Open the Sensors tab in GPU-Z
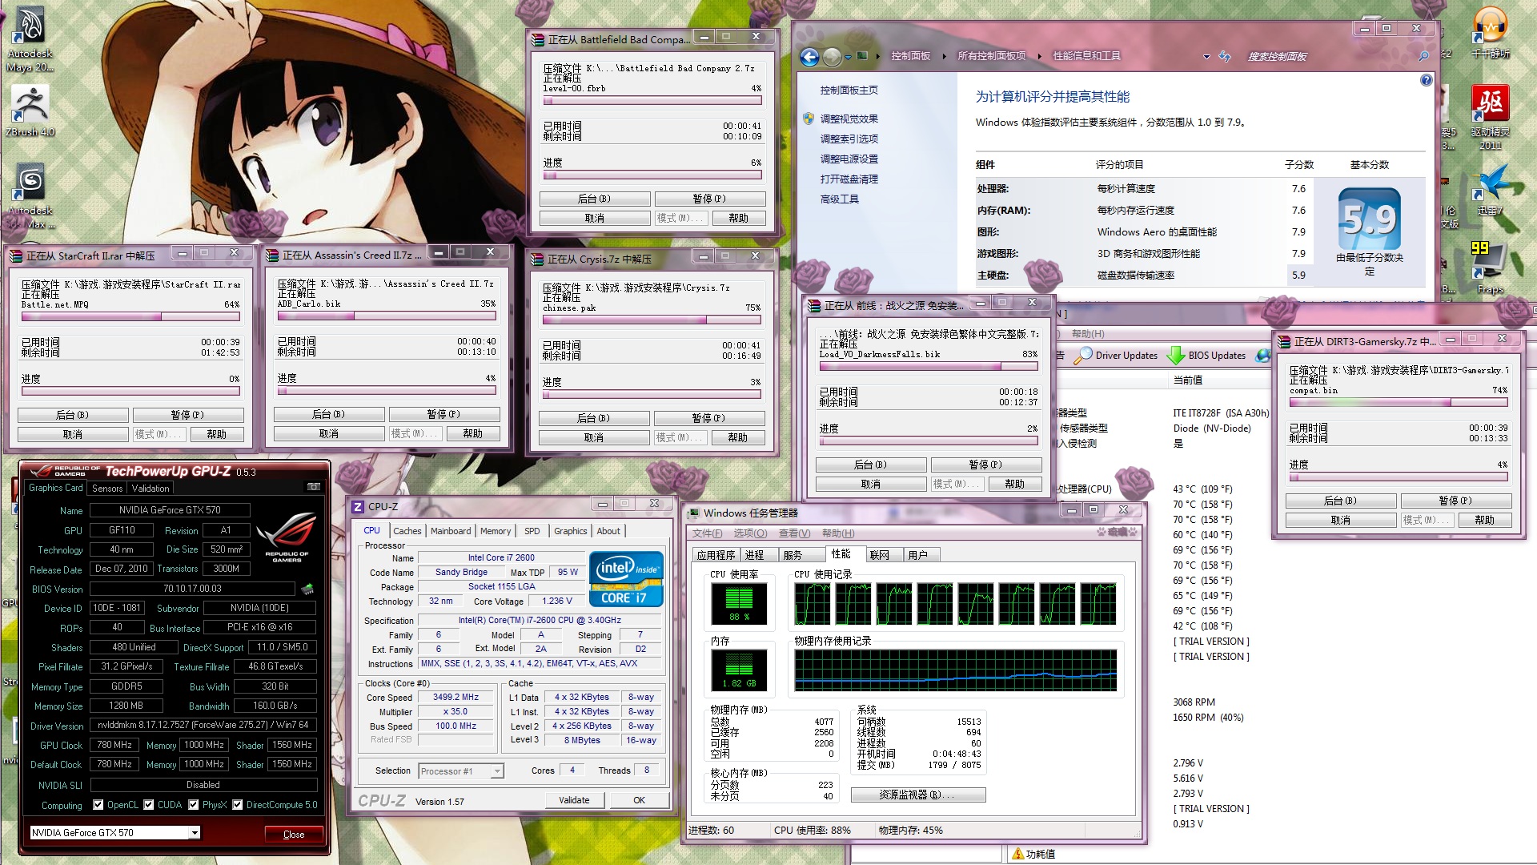Viewport: 1537px width, 865px height. click(x=107, y=488)
